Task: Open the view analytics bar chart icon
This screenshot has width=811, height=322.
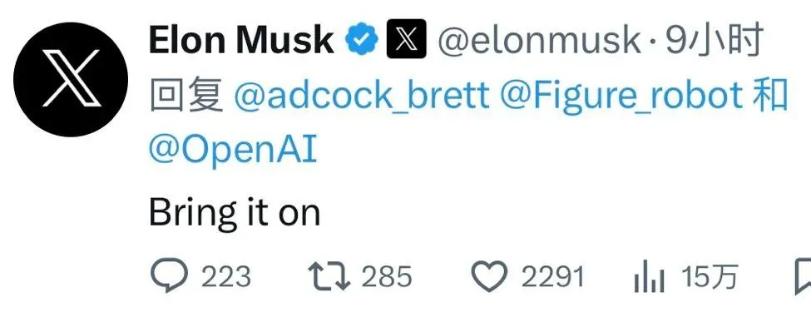Action: point(649,278)
